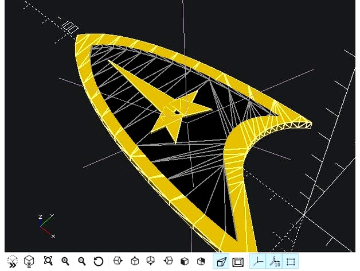Reset the view rotation
Screen dimensions: 360x271
[99, 261]
